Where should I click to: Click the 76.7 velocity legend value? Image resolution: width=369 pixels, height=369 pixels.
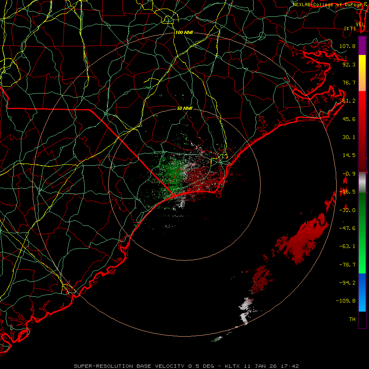click(349, 82)
